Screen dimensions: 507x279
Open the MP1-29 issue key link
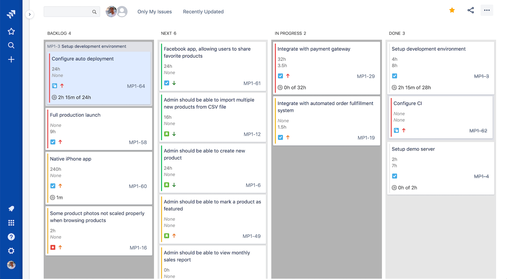click(x=366, y=76)
